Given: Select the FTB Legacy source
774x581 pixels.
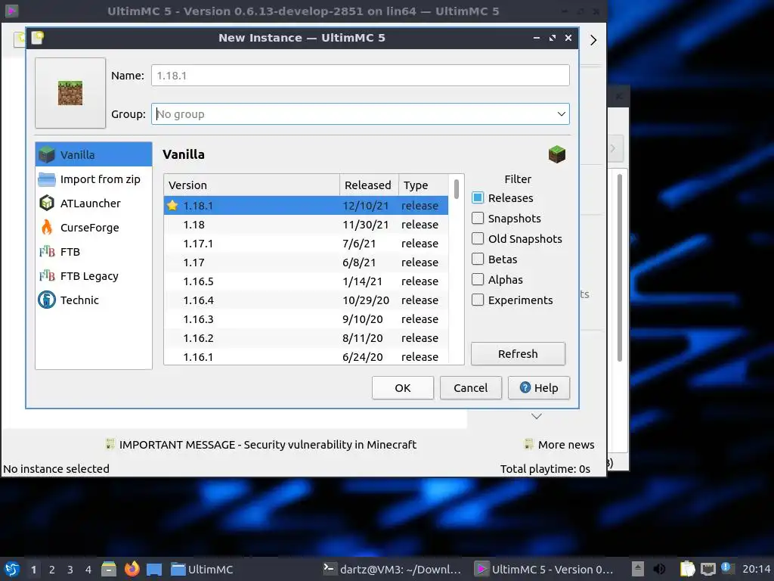Looking at the screenshot, I should [94, 275].
